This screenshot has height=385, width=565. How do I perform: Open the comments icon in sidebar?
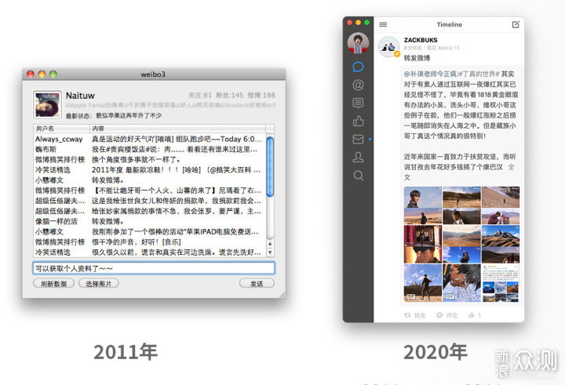[358, 103]
